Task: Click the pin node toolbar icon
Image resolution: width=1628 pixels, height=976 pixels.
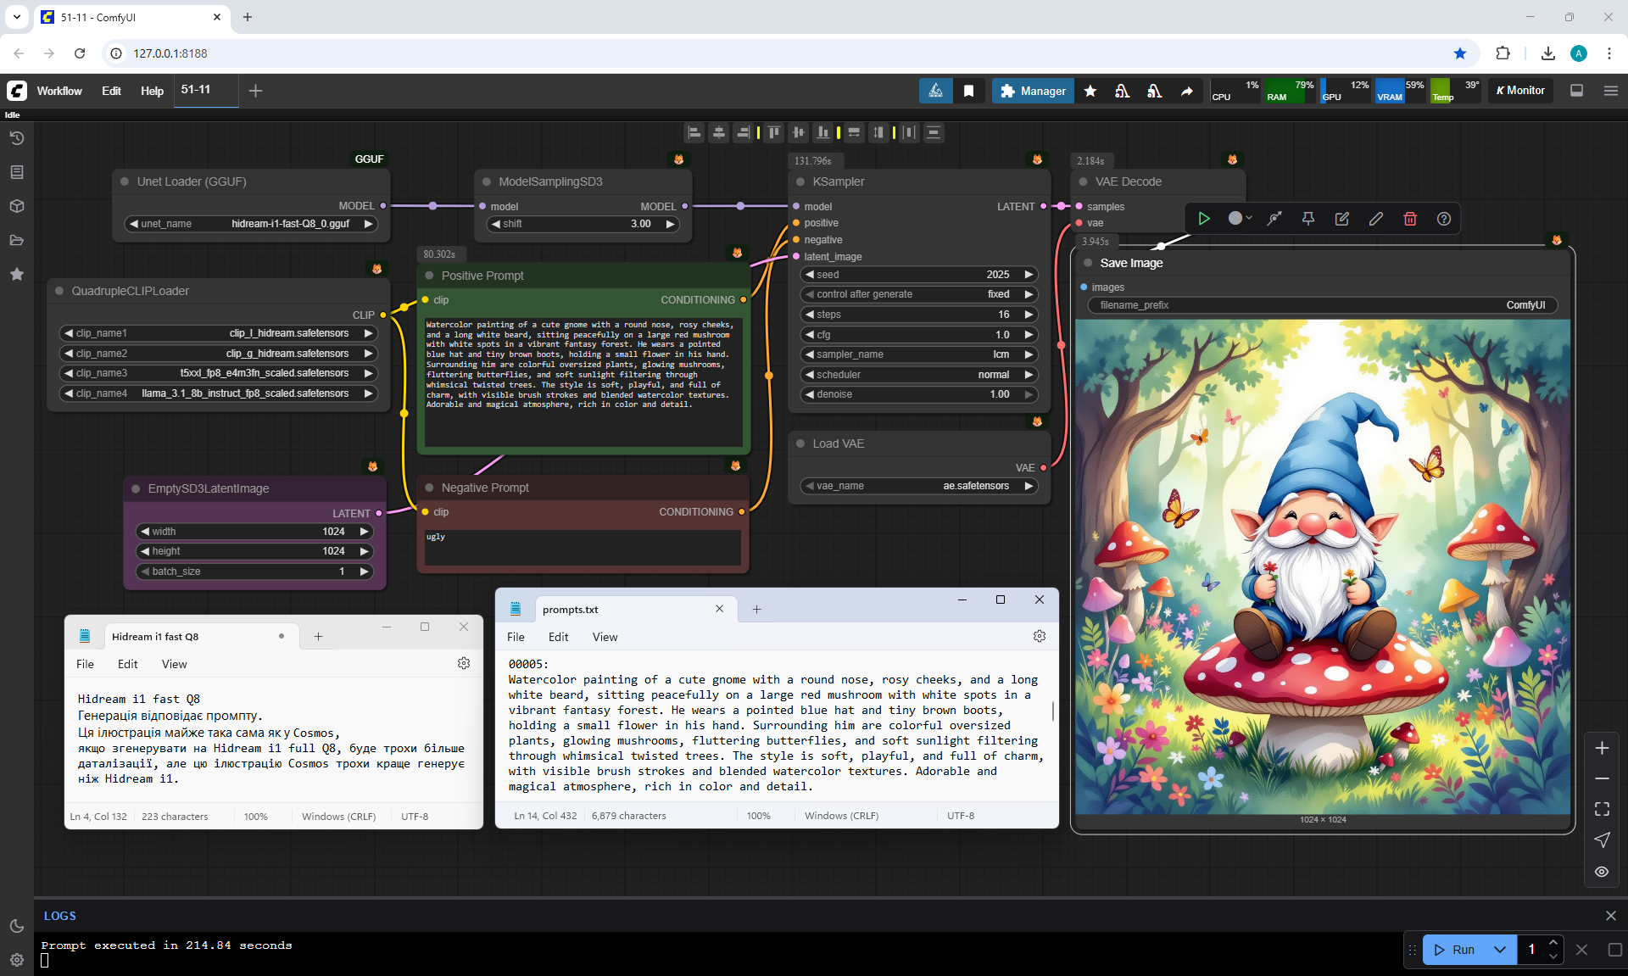Action: point(1308,219)
